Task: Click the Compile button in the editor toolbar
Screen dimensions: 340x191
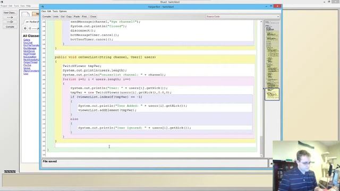Action: (x=46, y=16)
